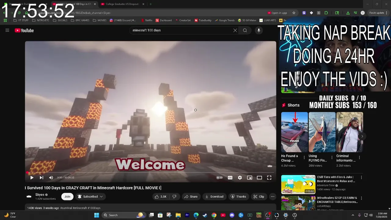This screenshot has height=220, width=391.
Task: Clear the search box with the X icon
Action: coord(235,30)
